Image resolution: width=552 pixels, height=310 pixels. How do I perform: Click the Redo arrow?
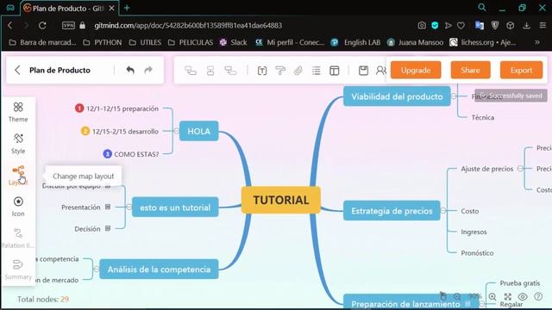148,70
